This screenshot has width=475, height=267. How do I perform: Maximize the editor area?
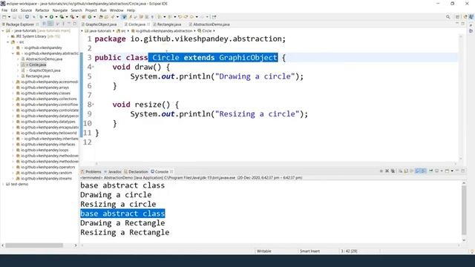(463, 24)
